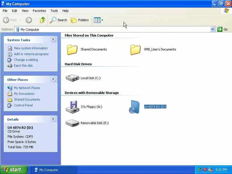Screen dimensions: 232x174
Task: Collapse the System Tasks panel
Action: pyautogui.click(x=53, y=39)
